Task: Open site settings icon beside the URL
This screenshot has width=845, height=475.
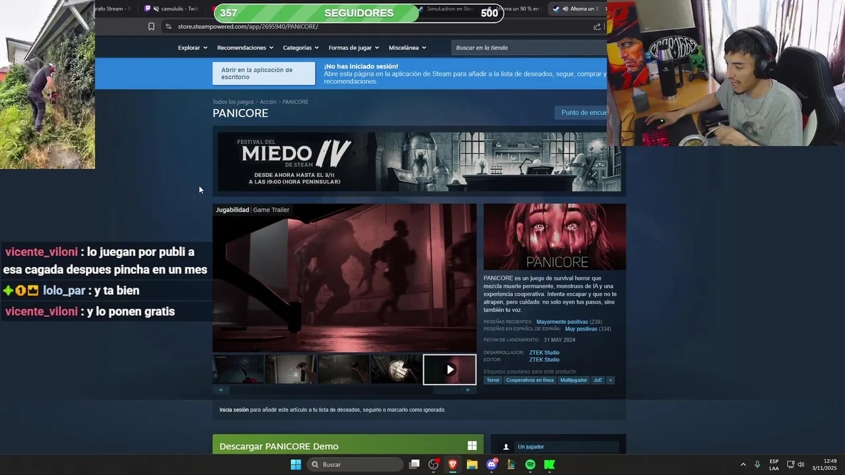Action: coord(168,26)
